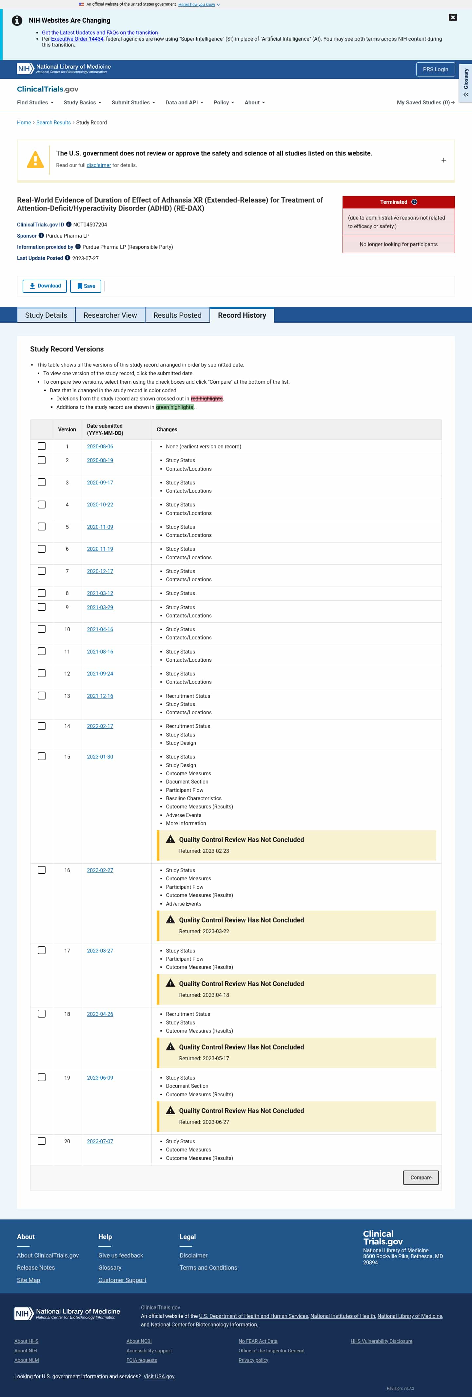Tick the checkbox for version 15

coord(42,756)
